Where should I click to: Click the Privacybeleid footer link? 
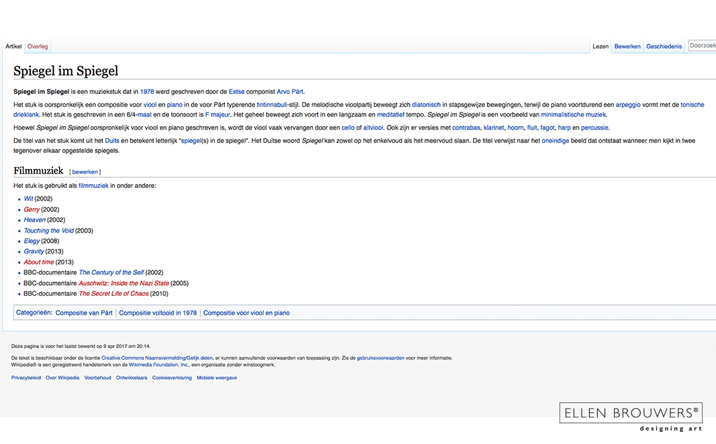click(x=26, y=378)
